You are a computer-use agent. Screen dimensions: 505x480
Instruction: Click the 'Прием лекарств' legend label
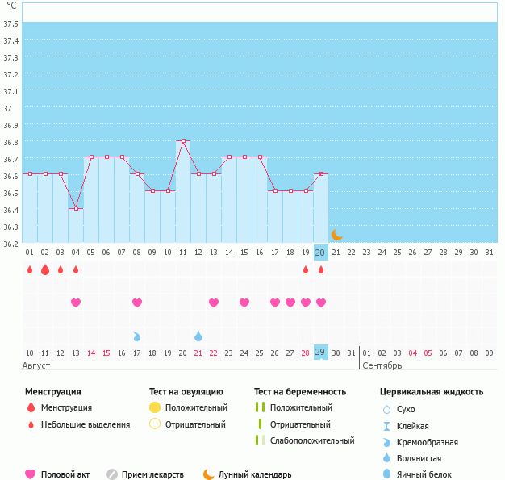[x=152, y=474]
